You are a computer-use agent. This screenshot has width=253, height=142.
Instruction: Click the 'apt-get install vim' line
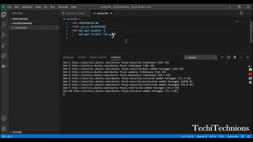[x=93, y=34]
